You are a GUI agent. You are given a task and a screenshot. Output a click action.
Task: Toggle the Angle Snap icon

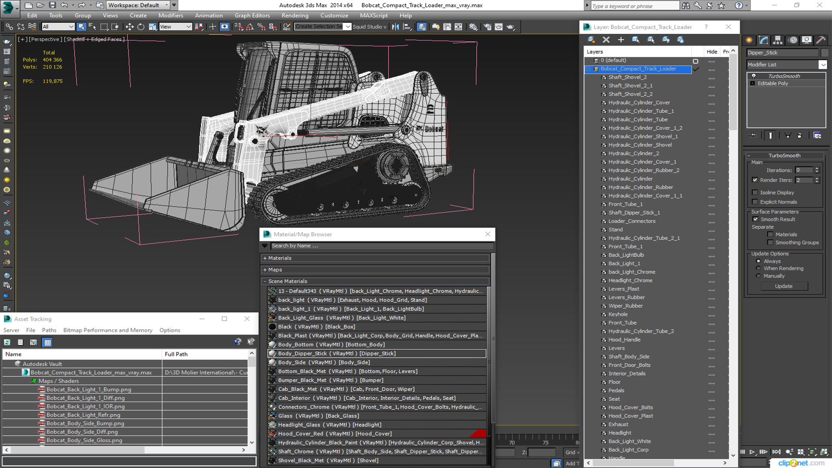250,27
